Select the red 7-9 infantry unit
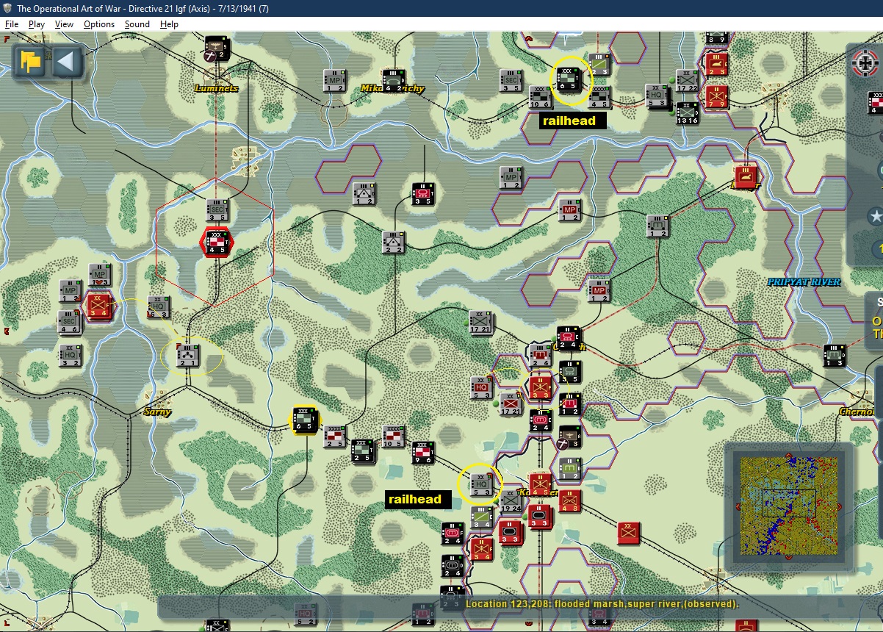 click(716, 96)
